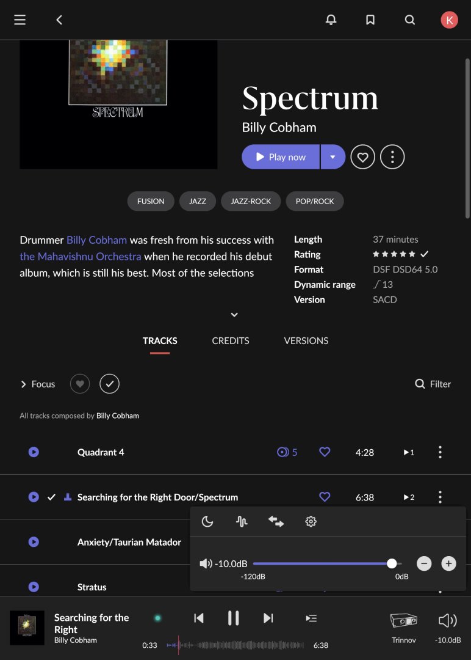Open the notifications bell
This screenshot has width=471, height=660.
(x=331, y=20)
